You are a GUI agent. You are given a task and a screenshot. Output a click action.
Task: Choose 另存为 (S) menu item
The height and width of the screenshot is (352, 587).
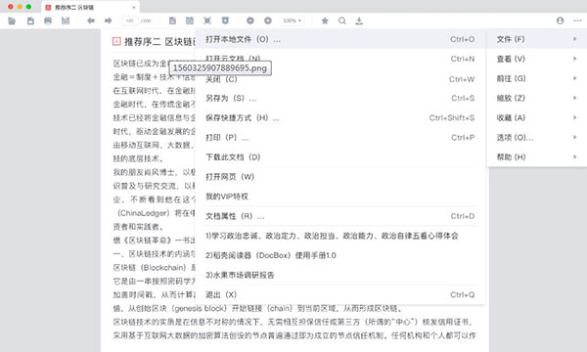click(339, 99)
